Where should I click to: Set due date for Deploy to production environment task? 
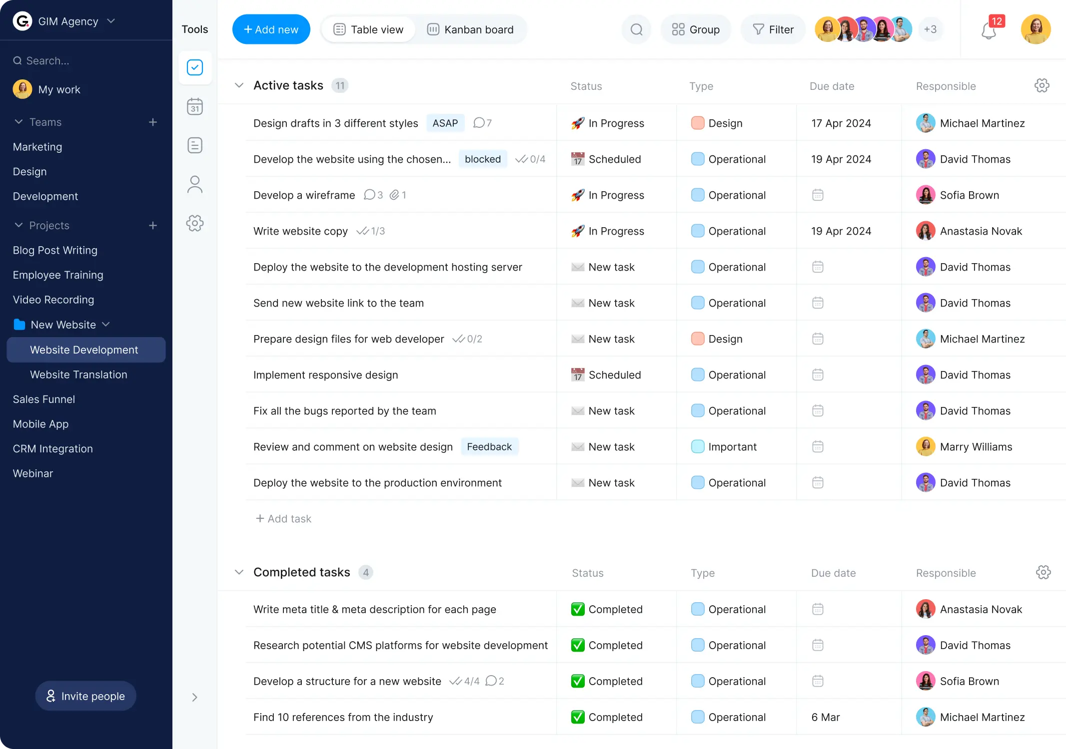click(x=818, y=482)
